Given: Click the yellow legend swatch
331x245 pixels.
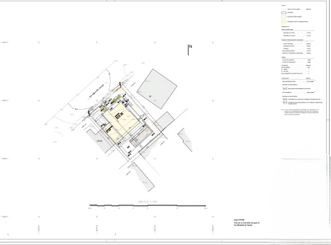Looking at the screenshot, I should pyautogui.click(x=284, y=21).
